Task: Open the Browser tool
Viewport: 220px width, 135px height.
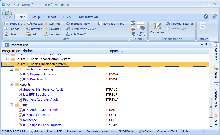Action: (x=34, y=29)
